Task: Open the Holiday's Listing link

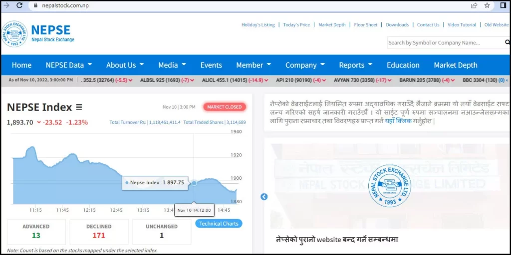Action: pos(258,25)
